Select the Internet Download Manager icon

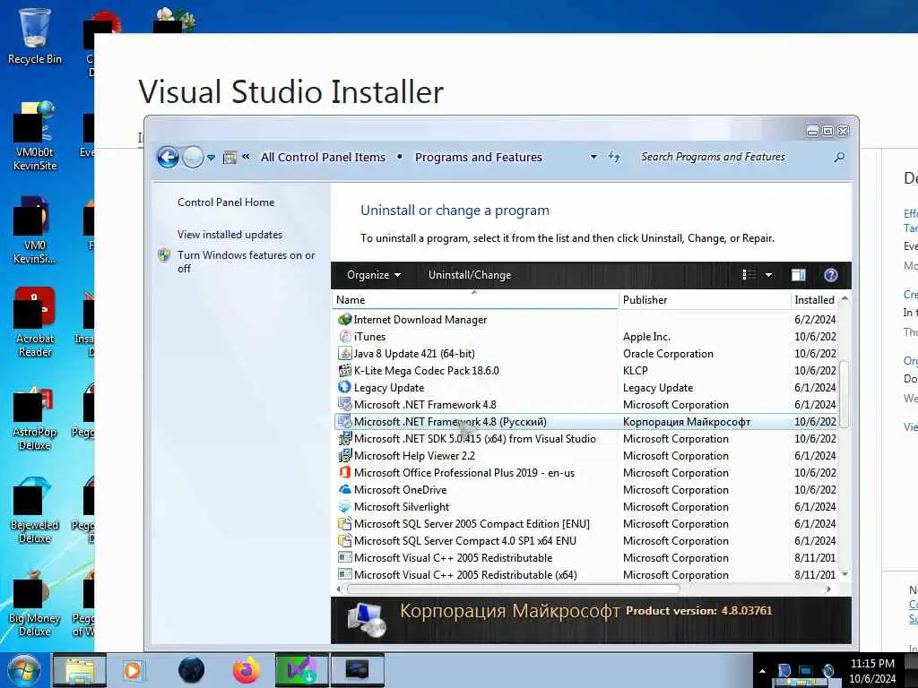click(345, 320)
